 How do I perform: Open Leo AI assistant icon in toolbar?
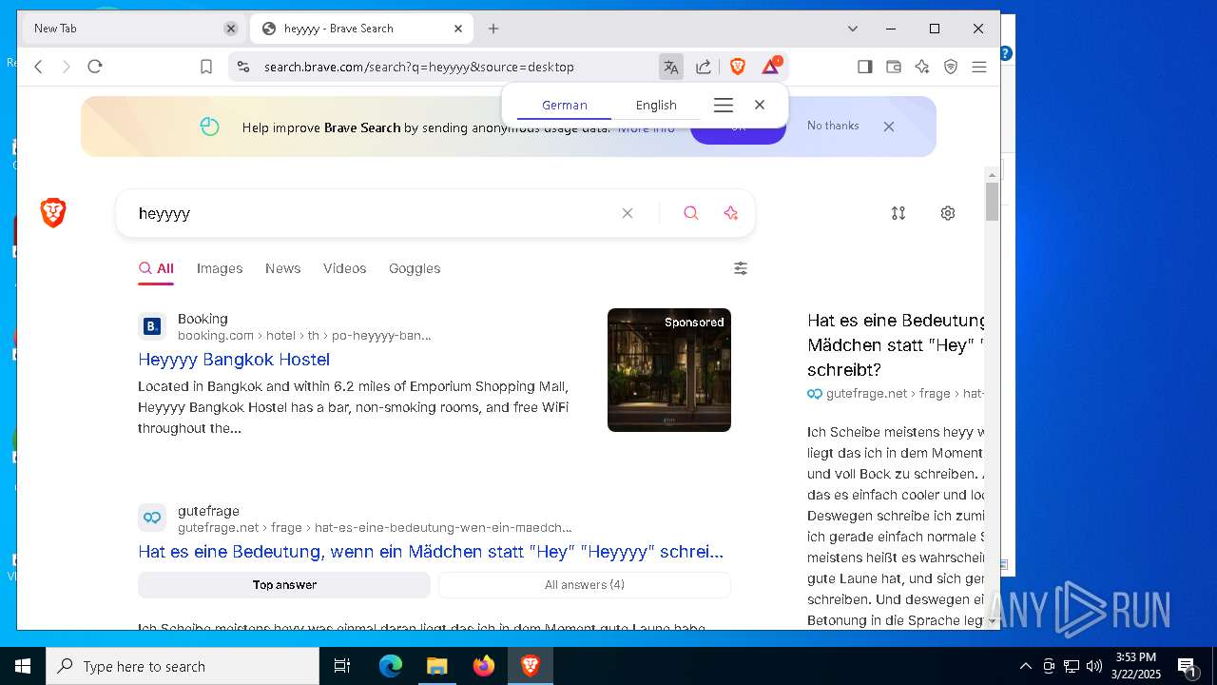tap(922, 67)
